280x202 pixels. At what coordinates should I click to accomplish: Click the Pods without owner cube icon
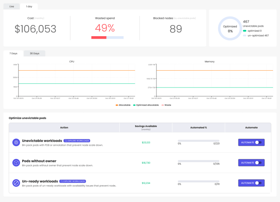[16, 163]
